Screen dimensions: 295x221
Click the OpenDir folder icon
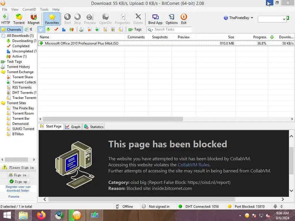(105, 19)
